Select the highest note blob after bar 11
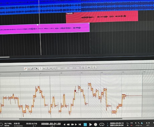 pyautogui.click(x=89, y=84)
